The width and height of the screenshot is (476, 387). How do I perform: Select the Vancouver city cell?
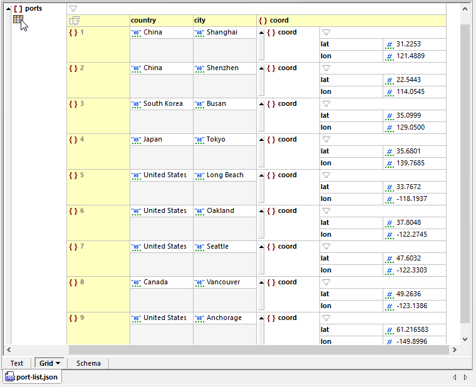tap(223, 282)
